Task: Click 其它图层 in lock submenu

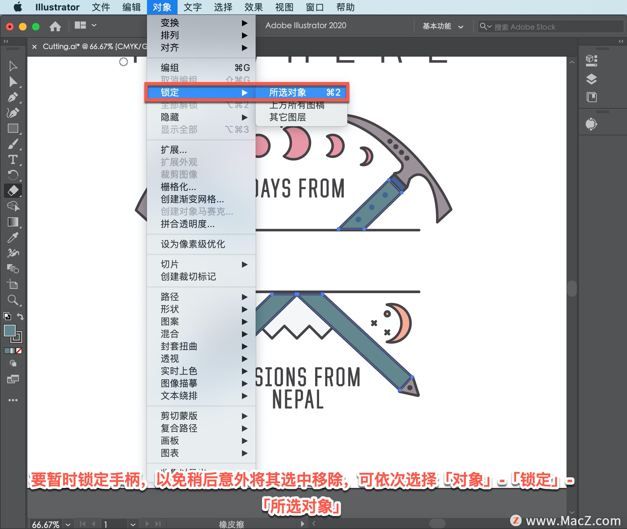Action: 287,117
